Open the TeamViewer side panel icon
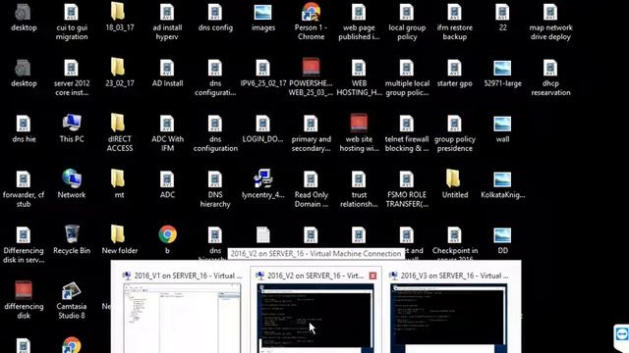The image size is (629, 353). click(x=621, y=334)
